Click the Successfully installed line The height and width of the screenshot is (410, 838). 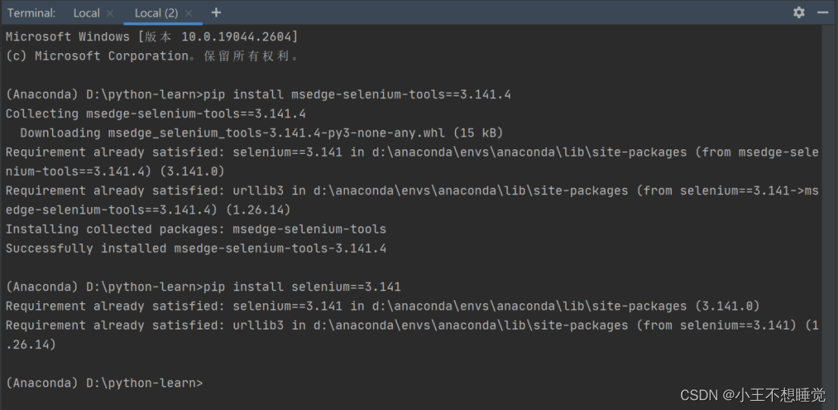point(196,249)
